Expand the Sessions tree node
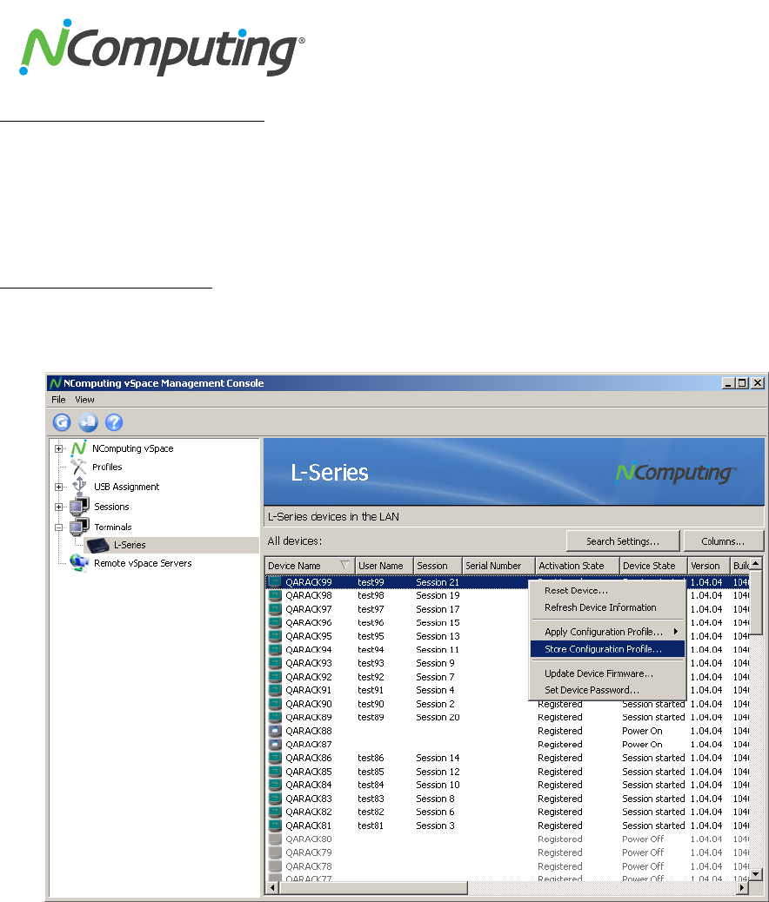 pyautogui.click(x=59, y=507)
